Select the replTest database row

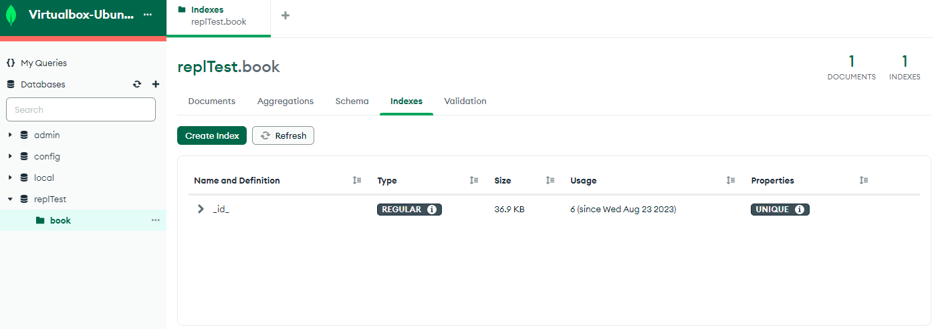pyautogui.click(x=83, y=199)
